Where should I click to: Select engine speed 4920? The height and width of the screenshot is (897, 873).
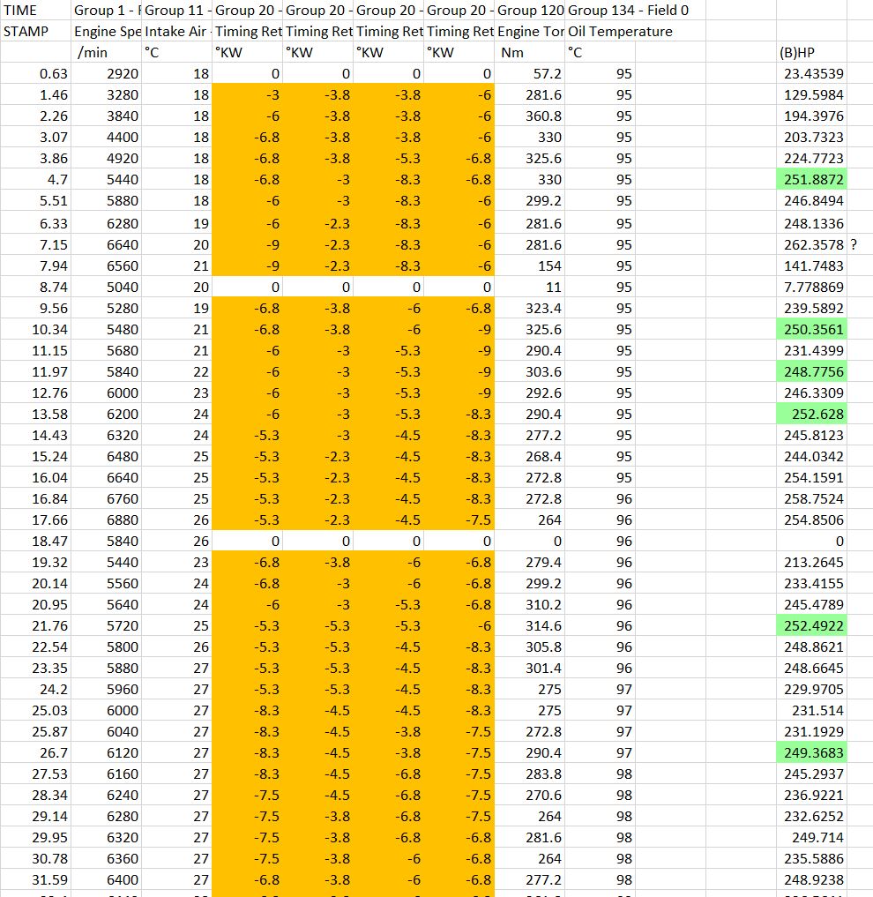point(107,159)
